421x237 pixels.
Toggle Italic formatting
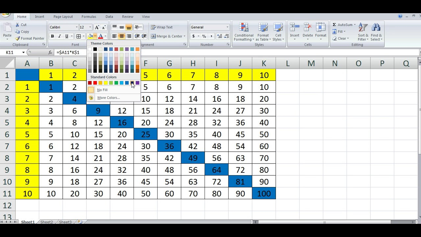click(60, 36)
